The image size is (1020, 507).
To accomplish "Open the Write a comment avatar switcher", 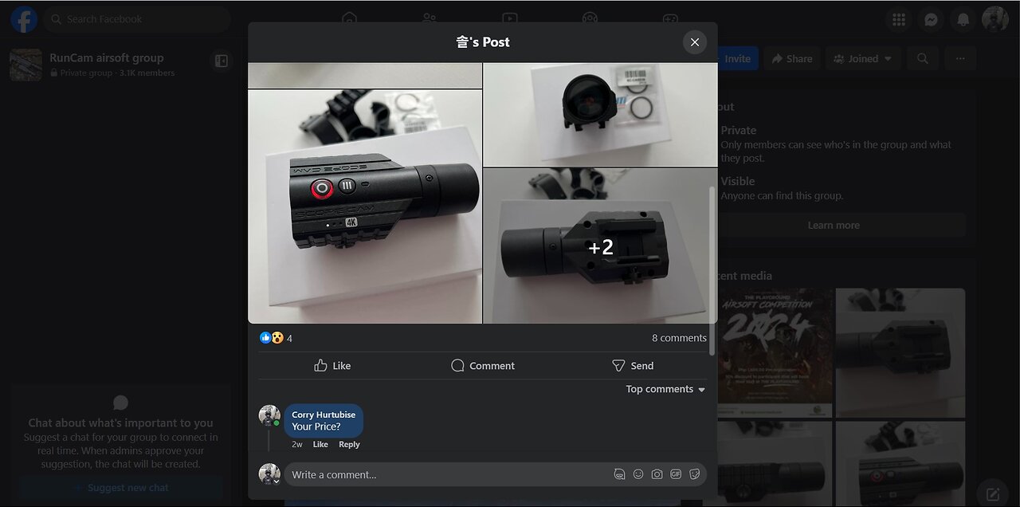I will pos(269,474).
